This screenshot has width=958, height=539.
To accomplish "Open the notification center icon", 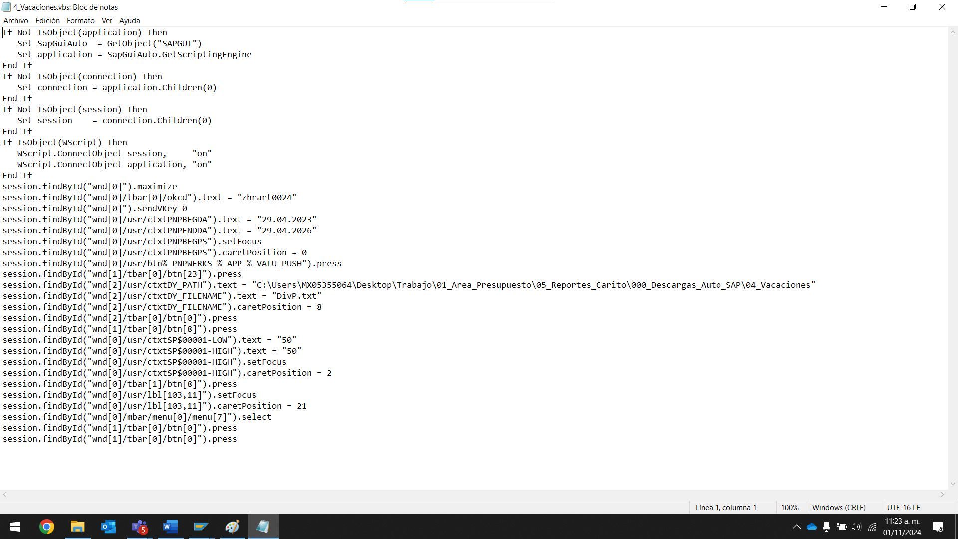I will (938, 527).
